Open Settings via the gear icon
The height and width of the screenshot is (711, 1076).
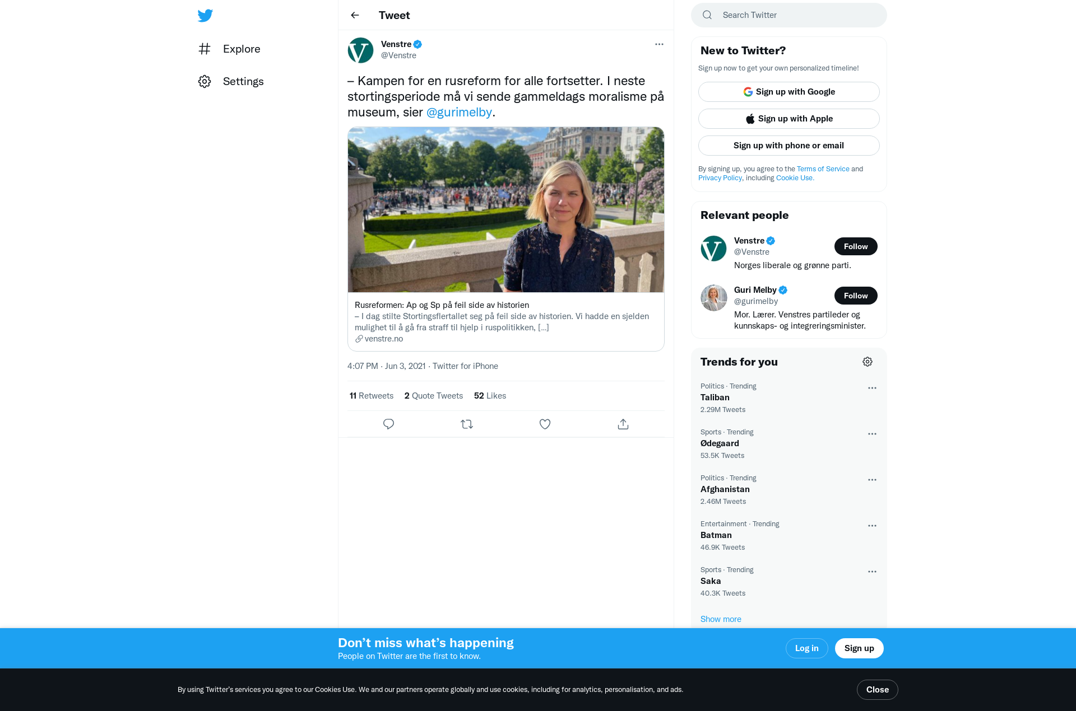205,81
